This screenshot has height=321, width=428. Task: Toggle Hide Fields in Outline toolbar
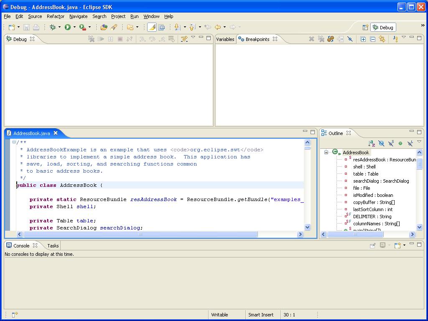click(x=381, y=143)
